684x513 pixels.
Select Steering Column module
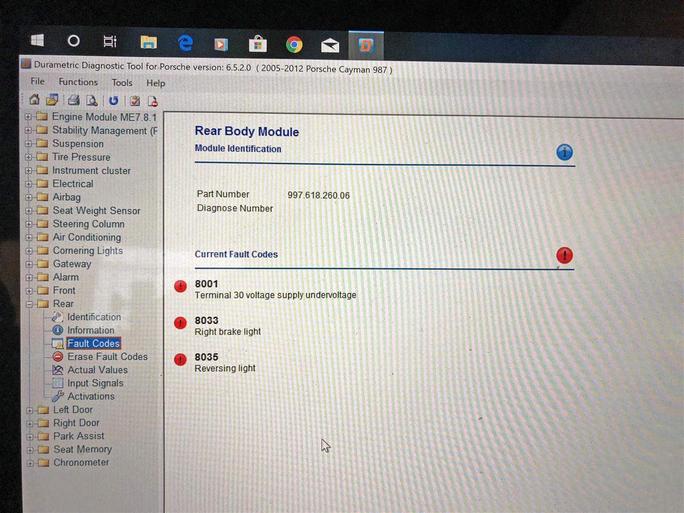[88, 224]
